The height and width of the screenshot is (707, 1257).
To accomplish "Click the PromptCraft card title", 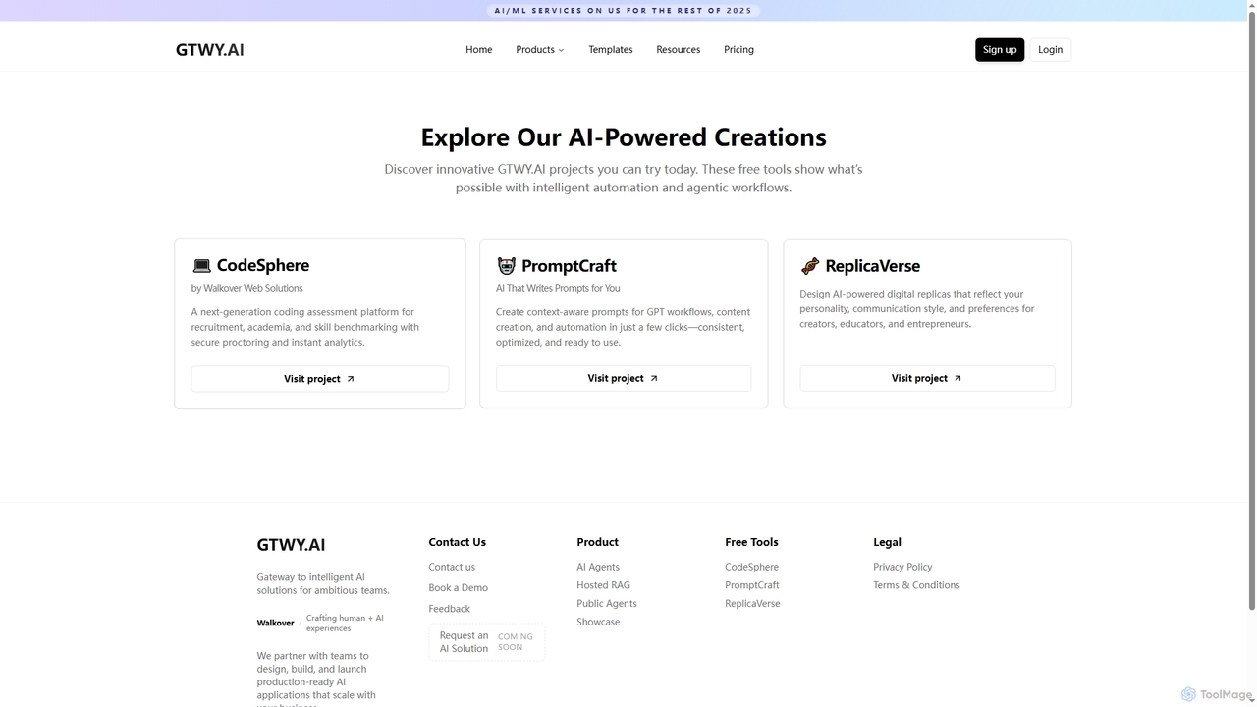I will pyautogui.click(x=569, y=266).
